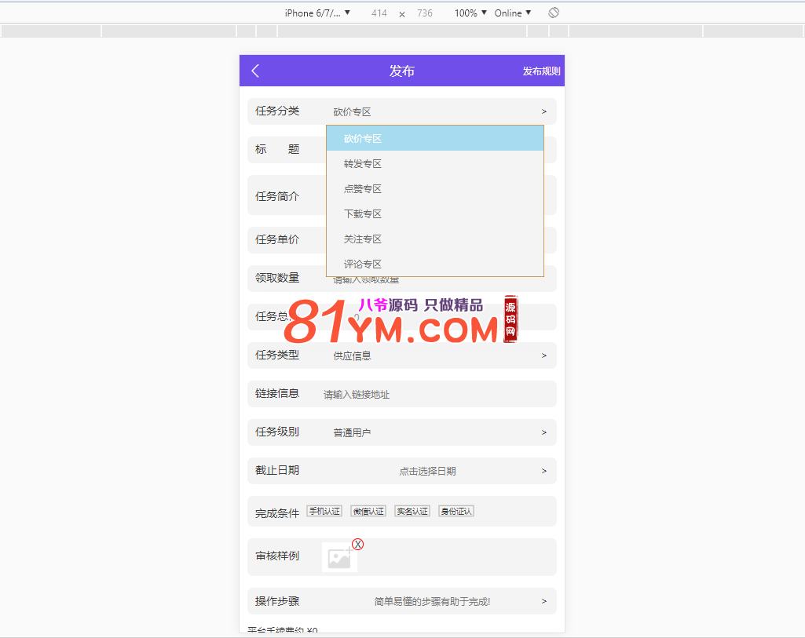Select 转发专区 from the dropdown list
The height and width of the screenshot is (638, 805).
[435, 163]
